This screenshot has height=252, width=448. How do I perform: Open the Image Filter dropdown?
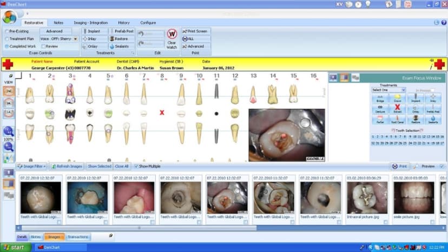click(x=31, y=166)
